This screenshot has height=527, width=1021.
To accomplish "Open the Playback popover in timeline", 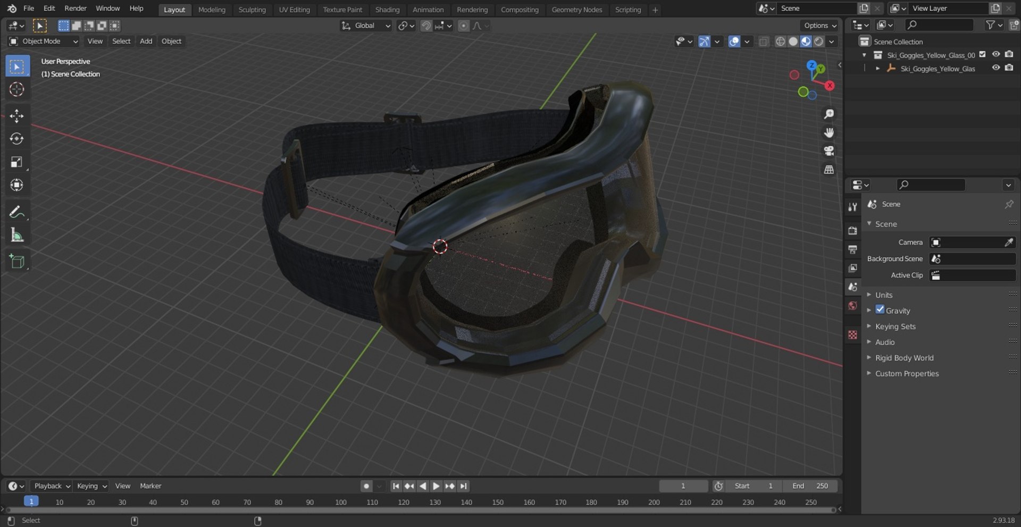I will coord(52,486).
